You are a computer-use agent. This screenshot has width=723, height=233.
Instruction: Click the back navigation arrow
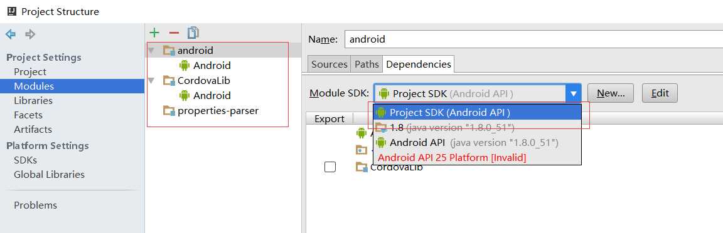tap(10, 34)
